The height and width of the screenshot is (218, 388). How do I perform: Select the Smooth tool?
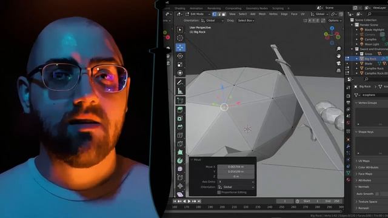coord(180,169)
